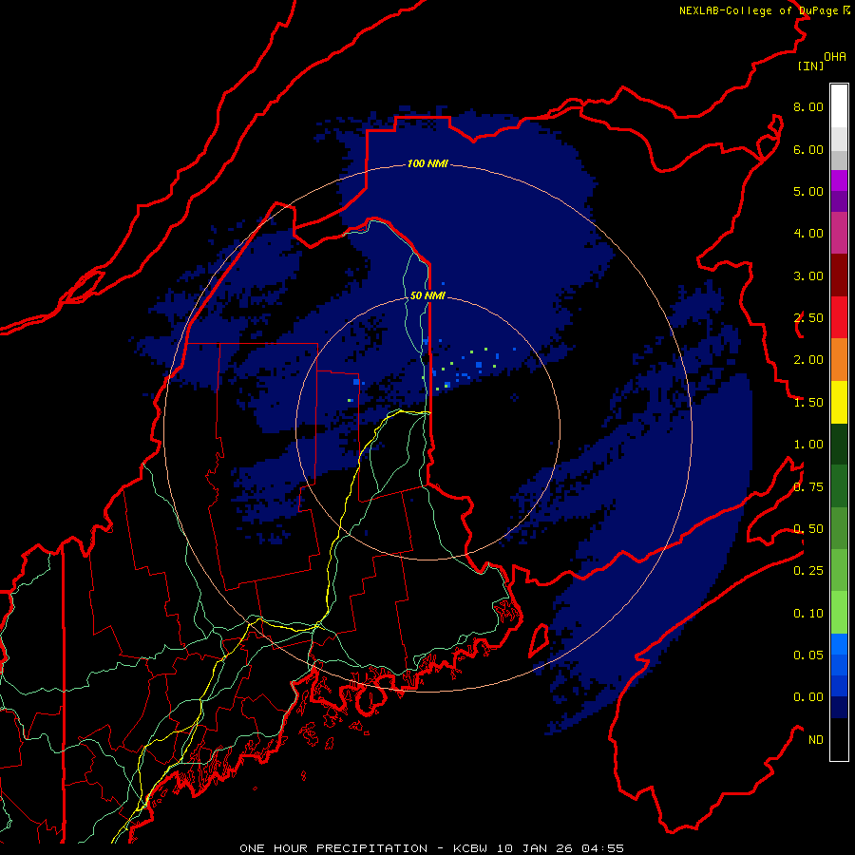Image resolution: width=855 pixels, height=855 pixels.
Task: Click the 0.75 legend value
Action: tap(808, 487)
